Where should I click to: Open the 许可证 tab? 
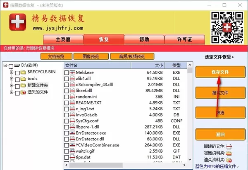tap(185, 40)
